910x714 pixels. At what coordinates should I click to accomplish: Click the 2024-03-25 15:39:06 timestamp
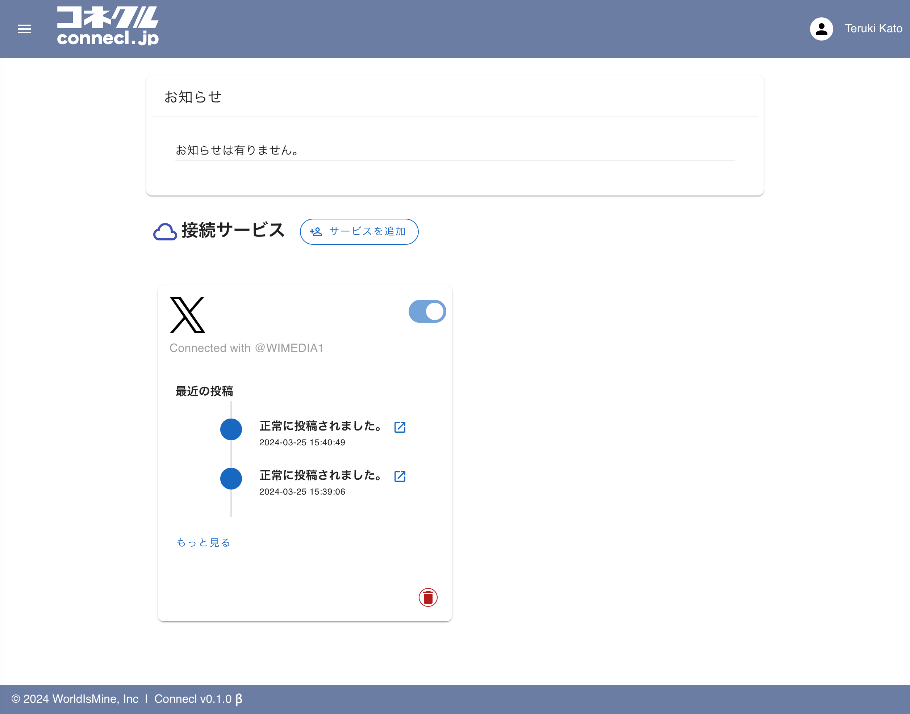(302, 492)
